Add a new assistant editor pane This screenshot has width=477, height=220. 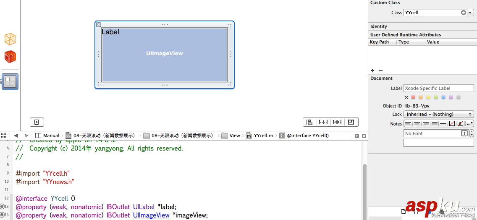click(357, 136)
